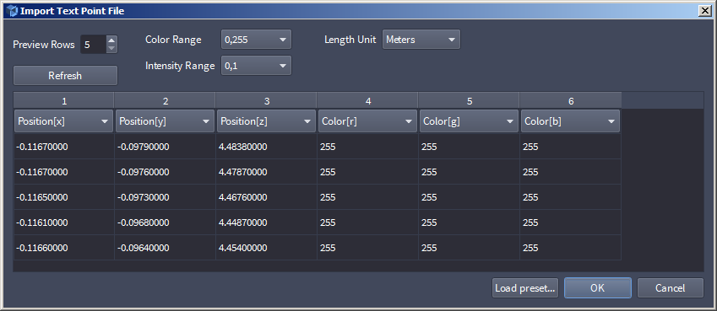Open the Position[x] column type dropdown
This screenshot has width=717, height=311.
click(63, 121)
